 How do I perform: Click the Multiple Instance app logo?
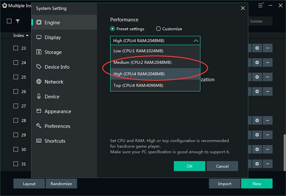pos(4,5)
